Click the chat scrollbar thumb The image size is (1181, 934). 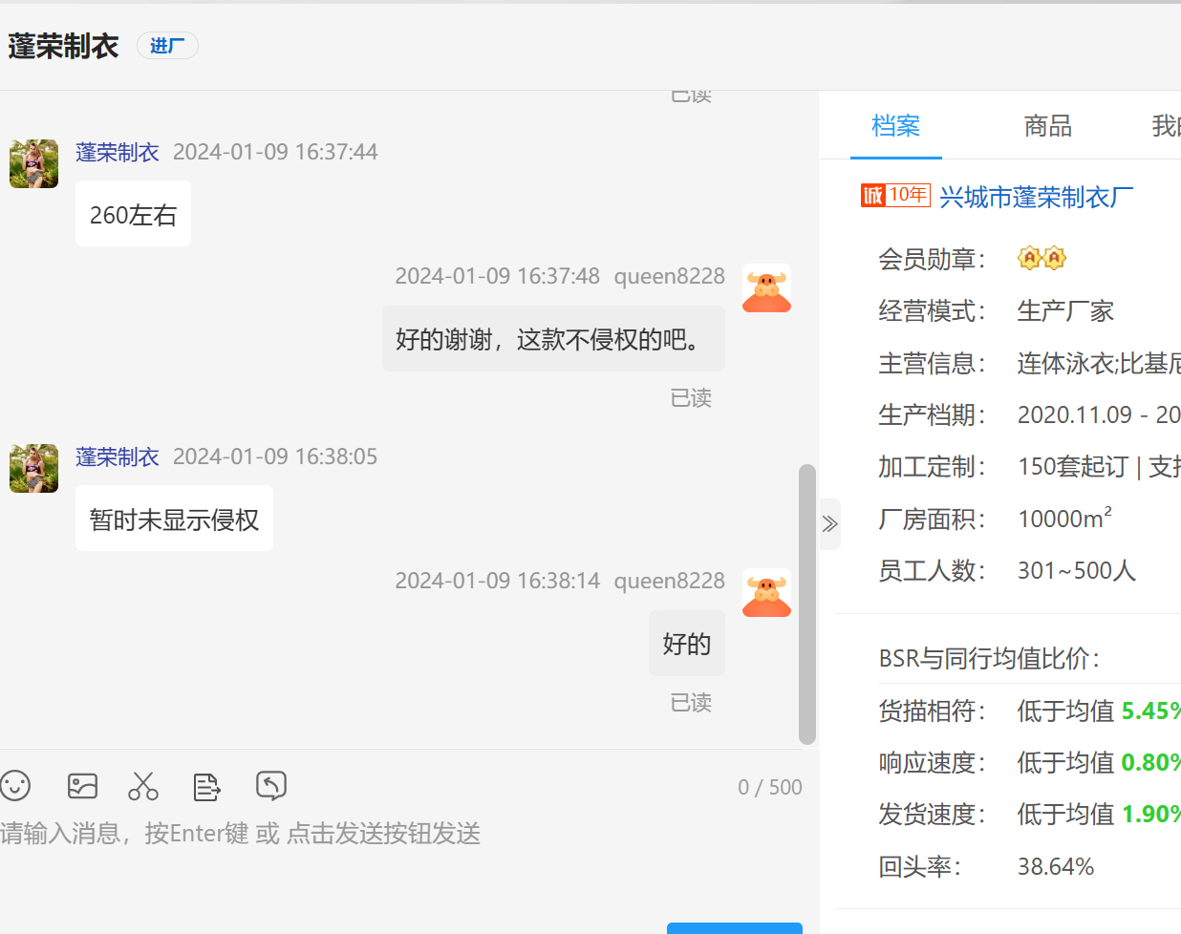(807, 604)
